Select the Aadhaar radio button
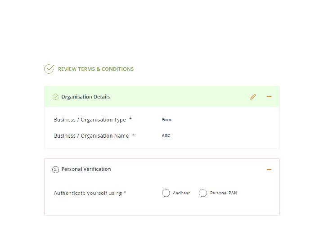This screenshot has height=243, width=324. point(166,193)
